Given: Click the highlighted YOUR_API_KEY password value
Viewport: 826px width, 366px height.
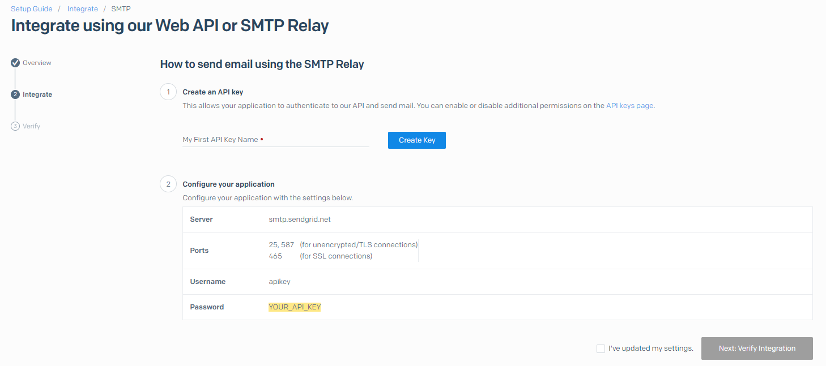Looking at the screenshot, I should point(295,307).
